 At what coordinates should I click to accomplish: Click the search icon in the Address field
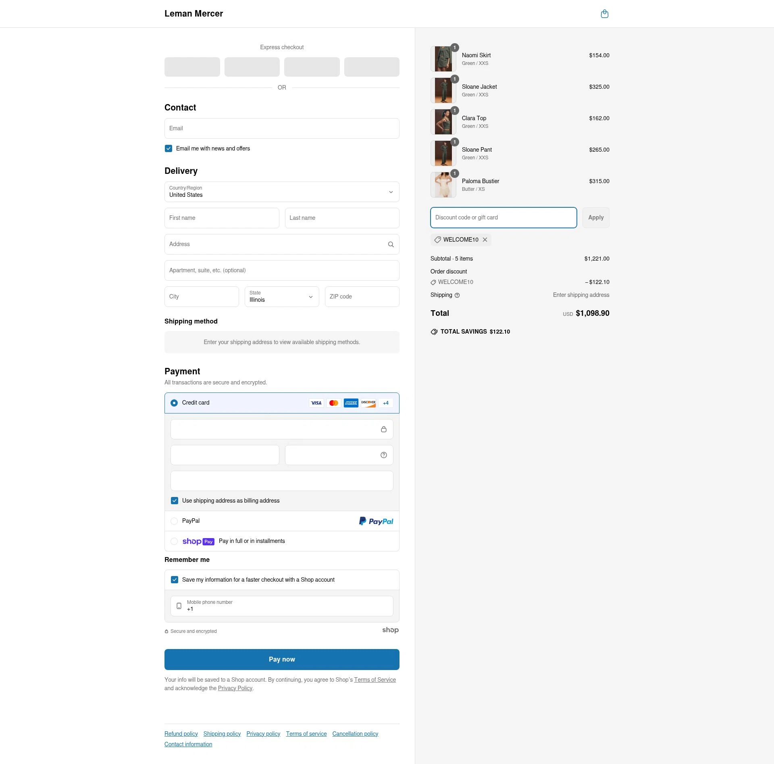pos(390,244)
